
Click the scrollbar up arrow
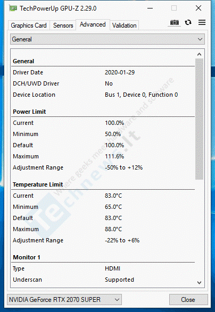click(199, 54)
